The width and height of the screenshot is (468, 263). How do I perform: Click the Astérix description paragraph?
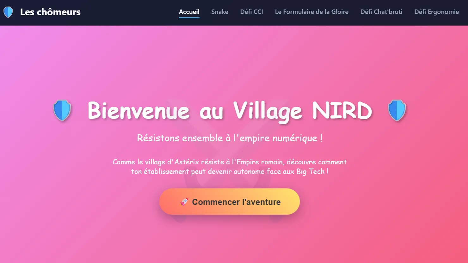coord(230,167)
